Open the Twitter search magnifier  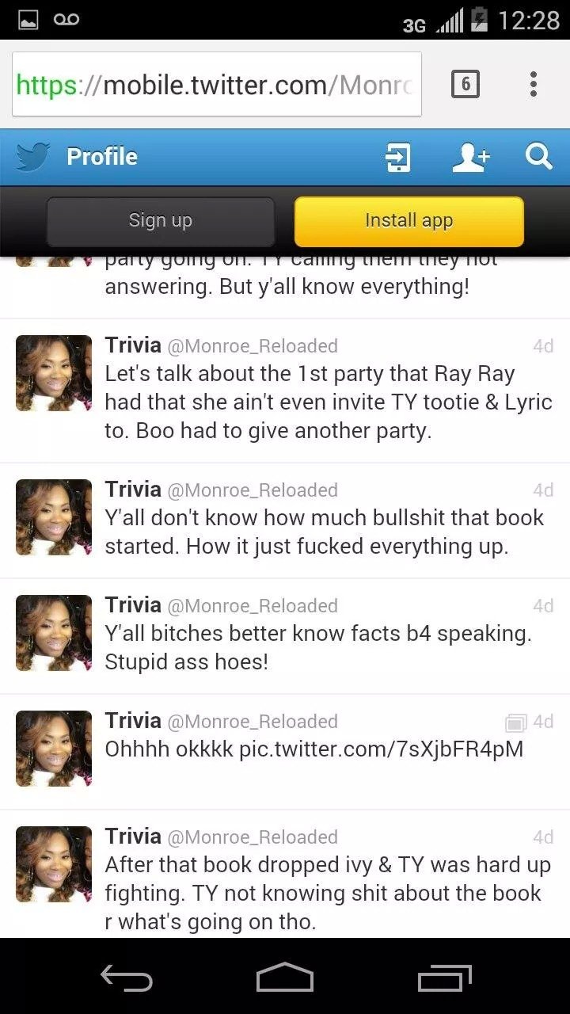tap(539, 156)
